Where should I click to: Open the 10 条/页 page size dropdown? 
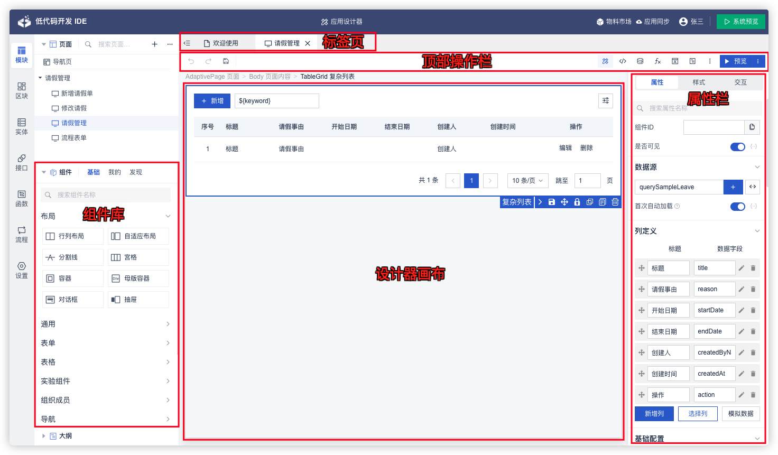click(527, 180)
